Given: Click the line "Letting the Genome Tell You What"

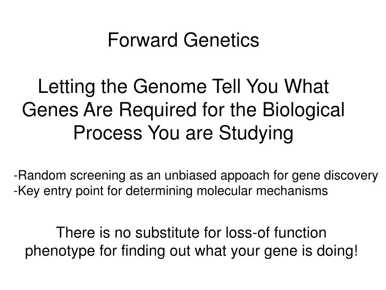Looking at the screenshot, I should 184,86.
